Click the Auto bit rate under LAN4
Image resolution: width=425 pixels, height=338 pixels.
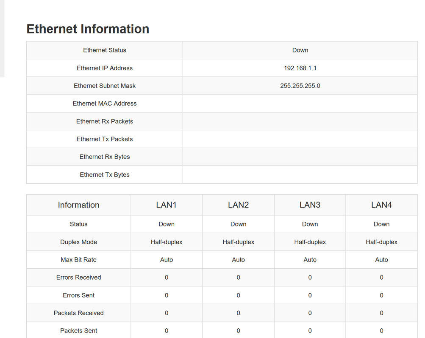click(x=381, y=260)
